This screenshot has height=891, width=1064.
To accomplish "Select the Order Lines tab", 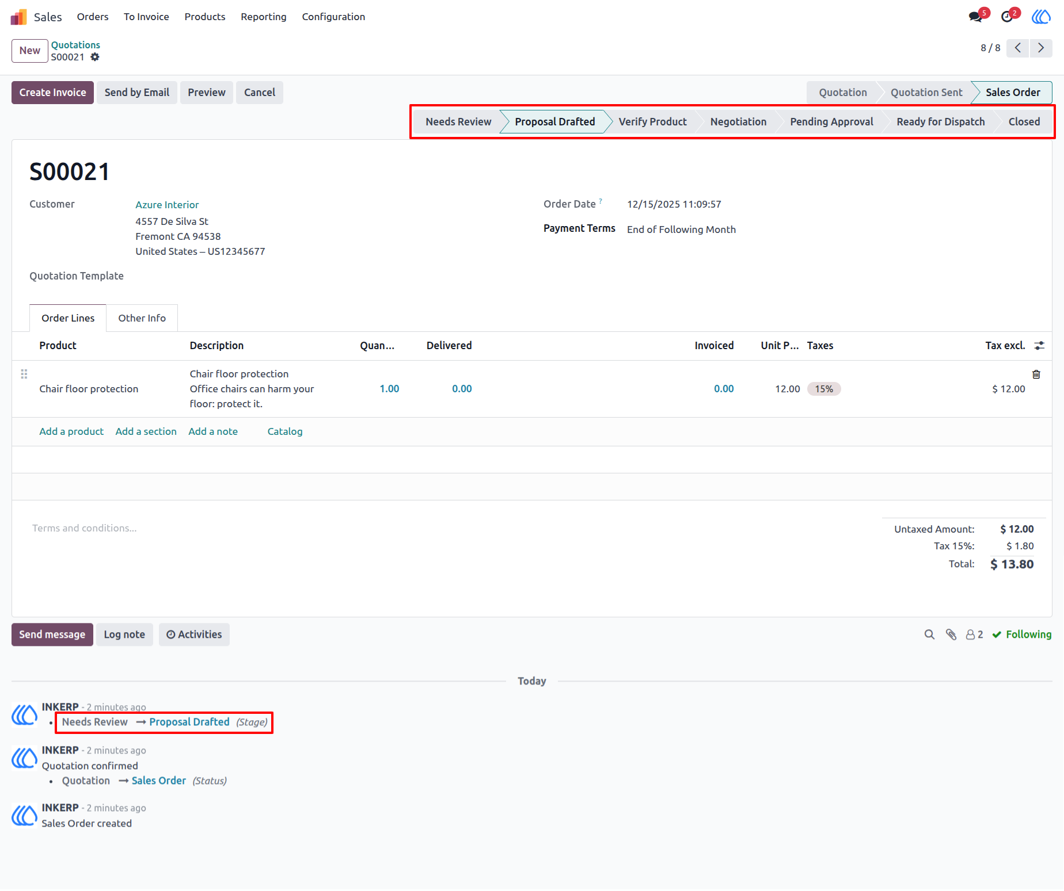I will coord(68,318).
